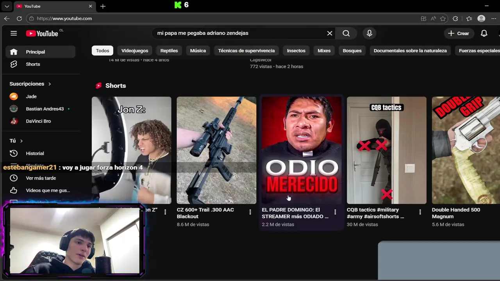Open browser settings three-dot menu
Image resolution: width=500 pixels, height=281 pixels.
tap(495, 18)
